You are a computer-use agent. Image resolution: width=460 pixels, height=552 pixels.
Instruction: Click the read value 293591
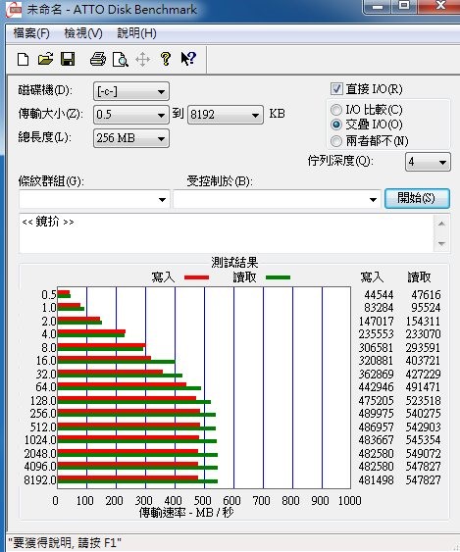(x=423, y=348)
